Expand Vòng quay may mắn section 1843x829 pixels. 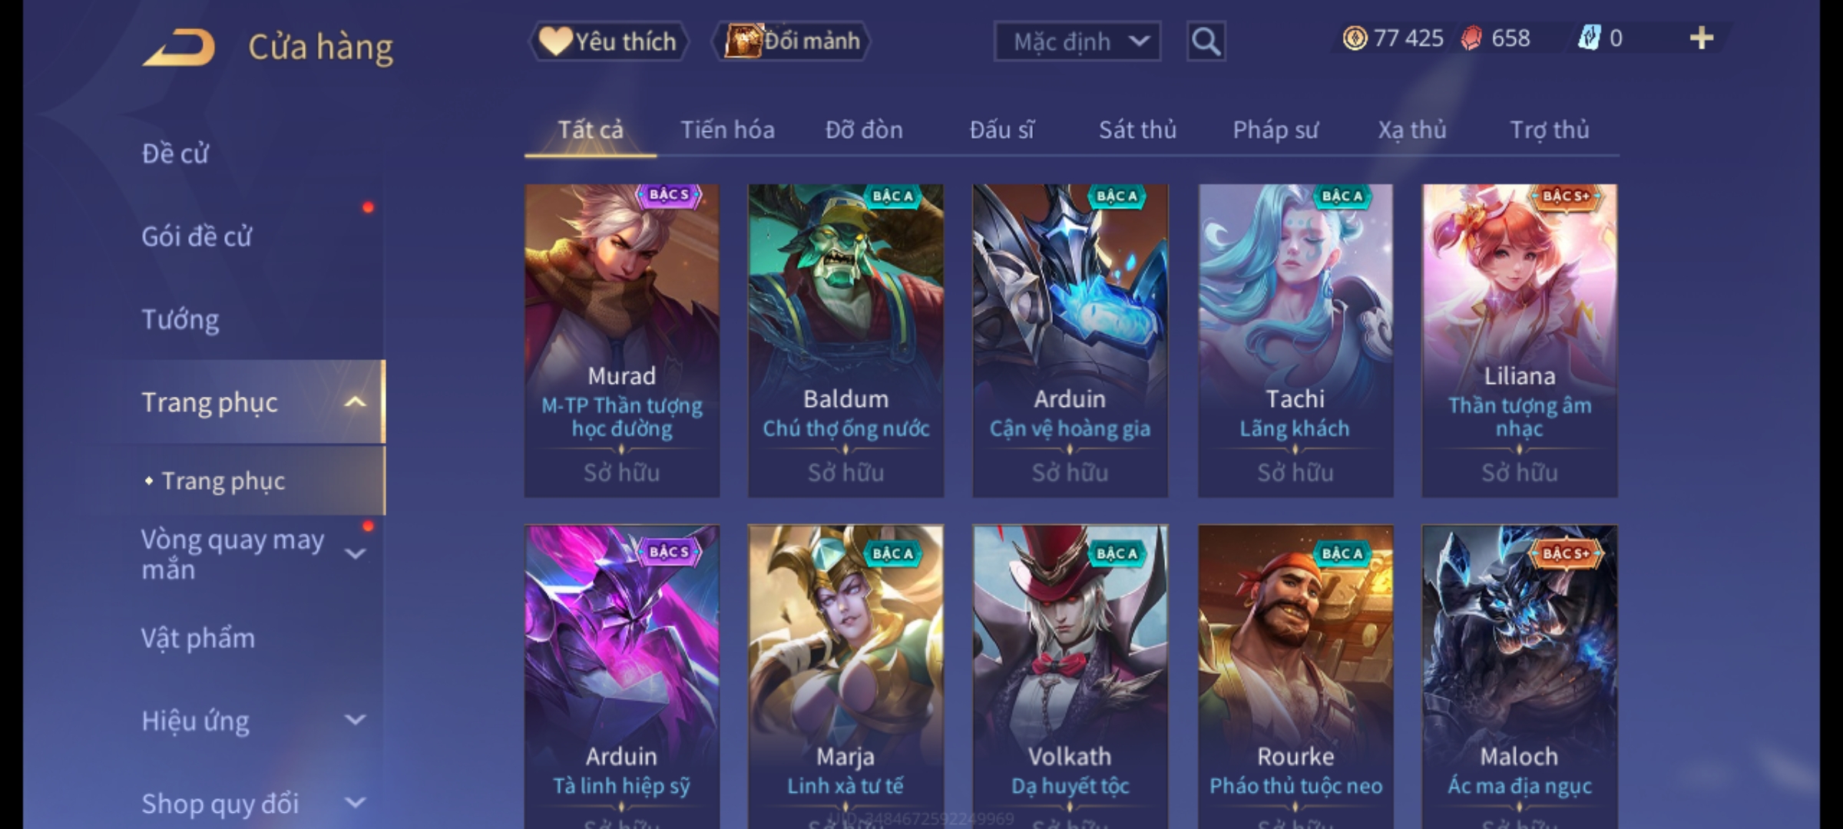point(355,554)
